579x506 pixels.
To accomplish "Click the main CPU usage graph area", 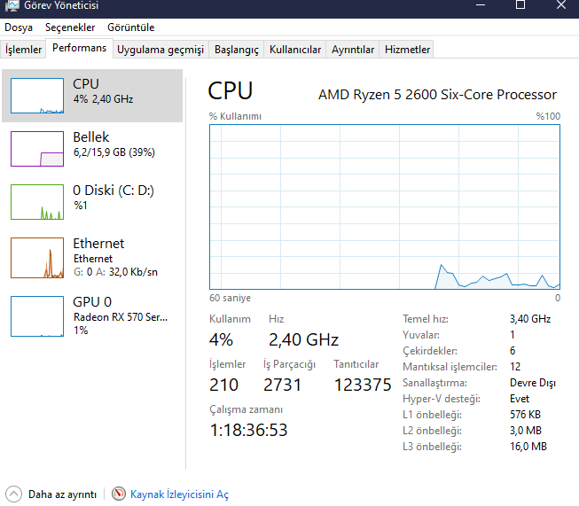I will point(384,206).
